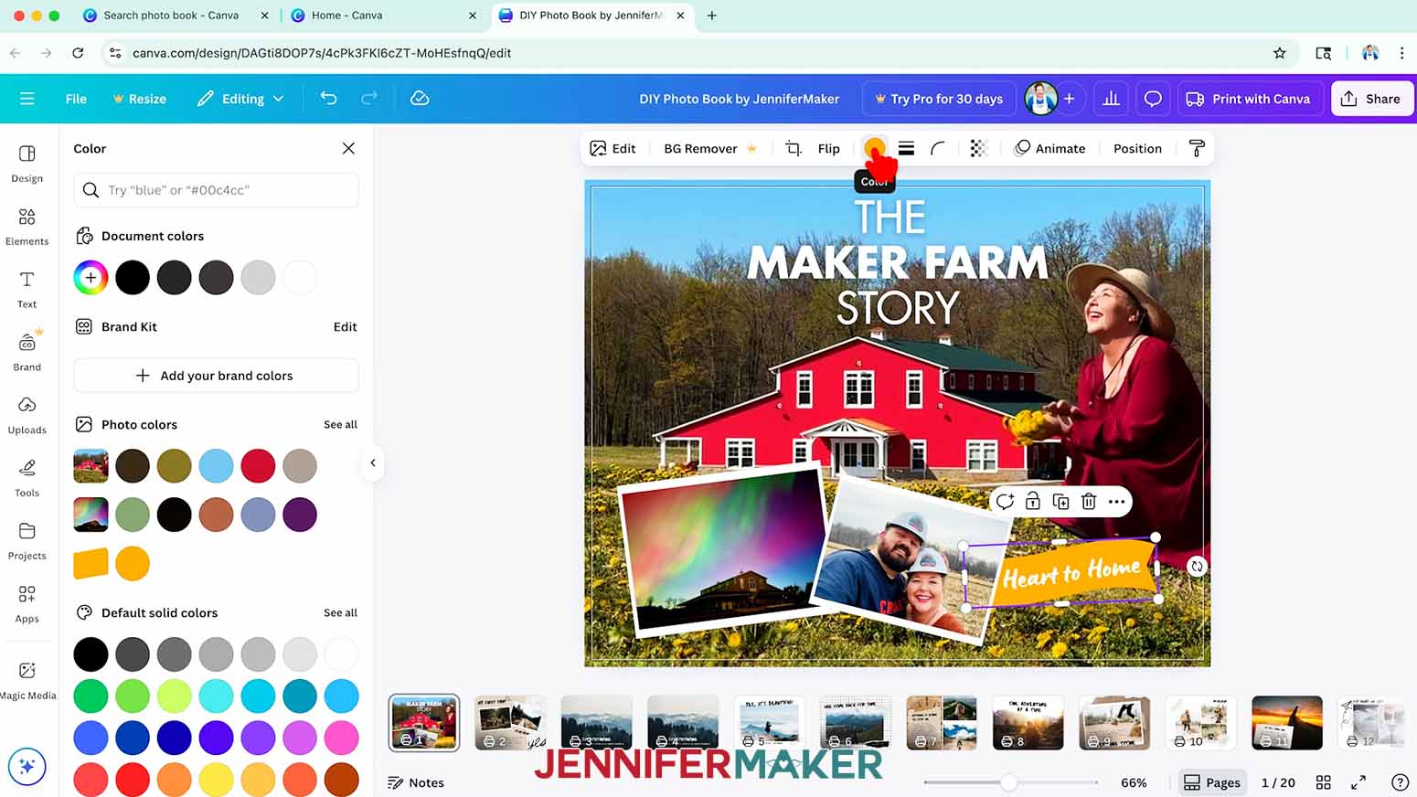Add a new document color

click(91, 278)
